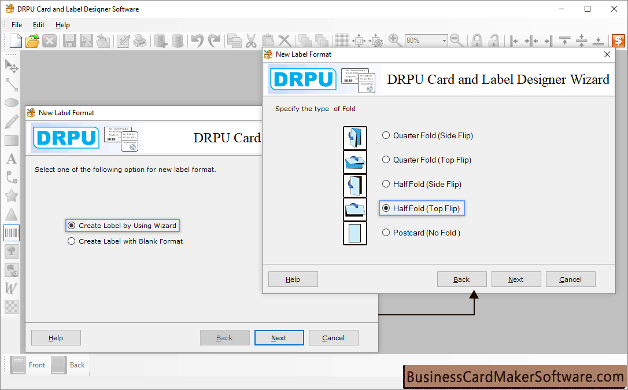
Task: Select the Star shape tool
Action: point(11,196)
